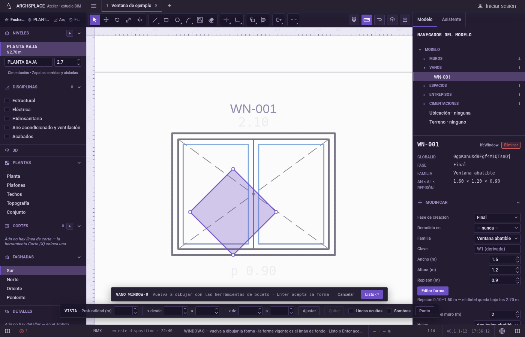Check the Hidrosanitaria discipline box
Viewport: 525px width, 337px height.
pos(7,119)
